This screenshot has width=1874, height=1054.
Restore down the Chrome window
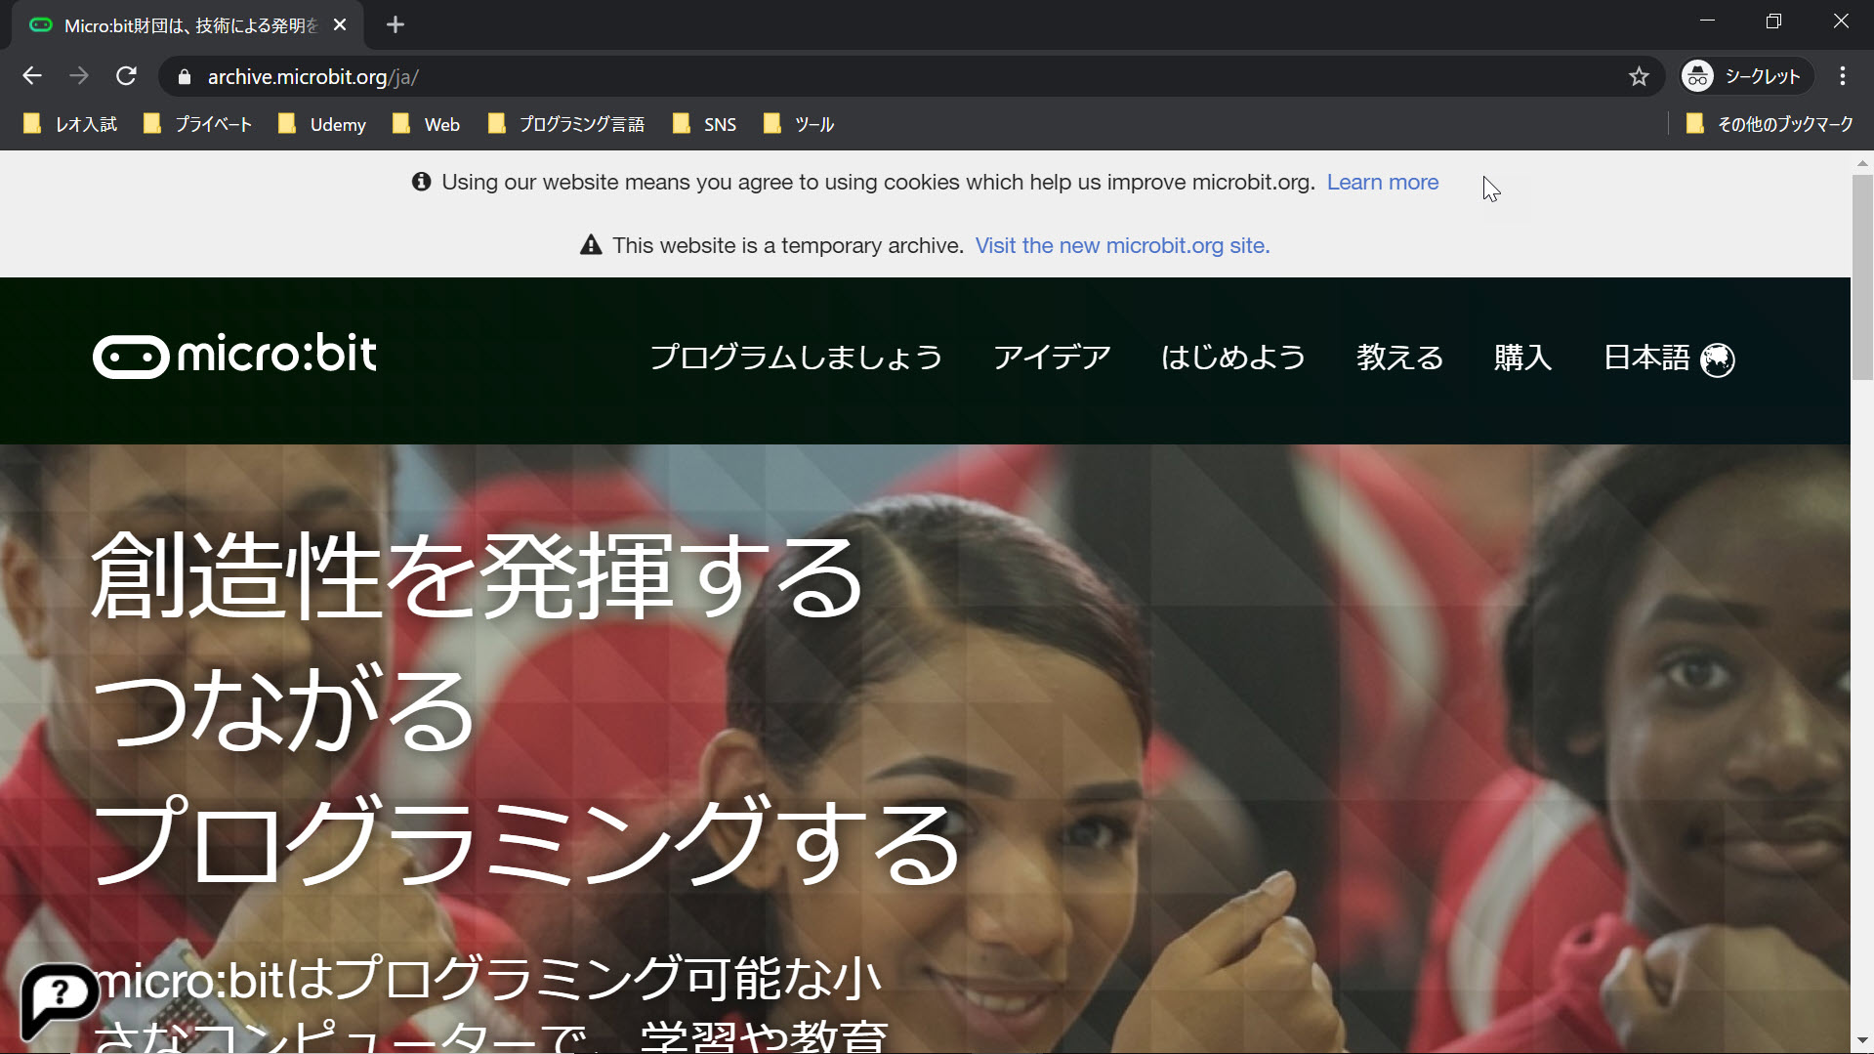pyautogui.click(x=1773, y=21)
